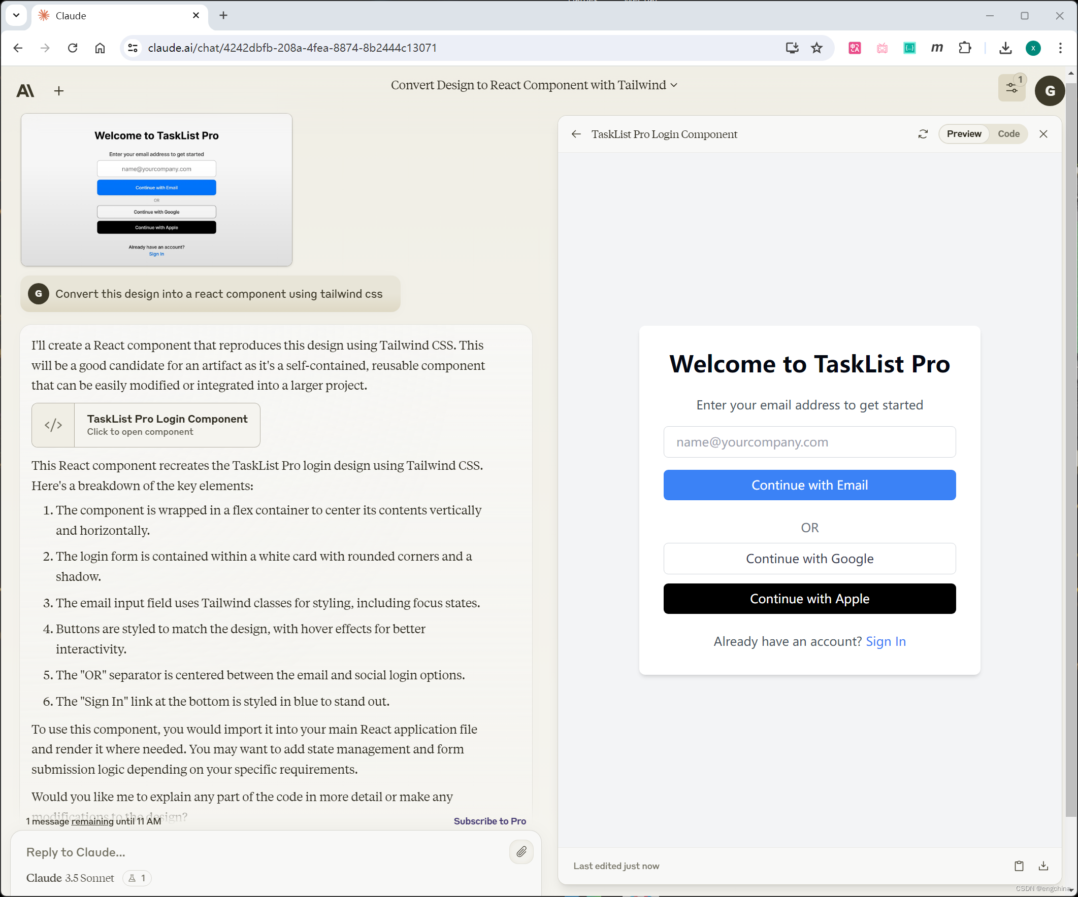Screen dimensions: 1078x897
Task: Click the Continue with Google button
Action: (809, 559)
